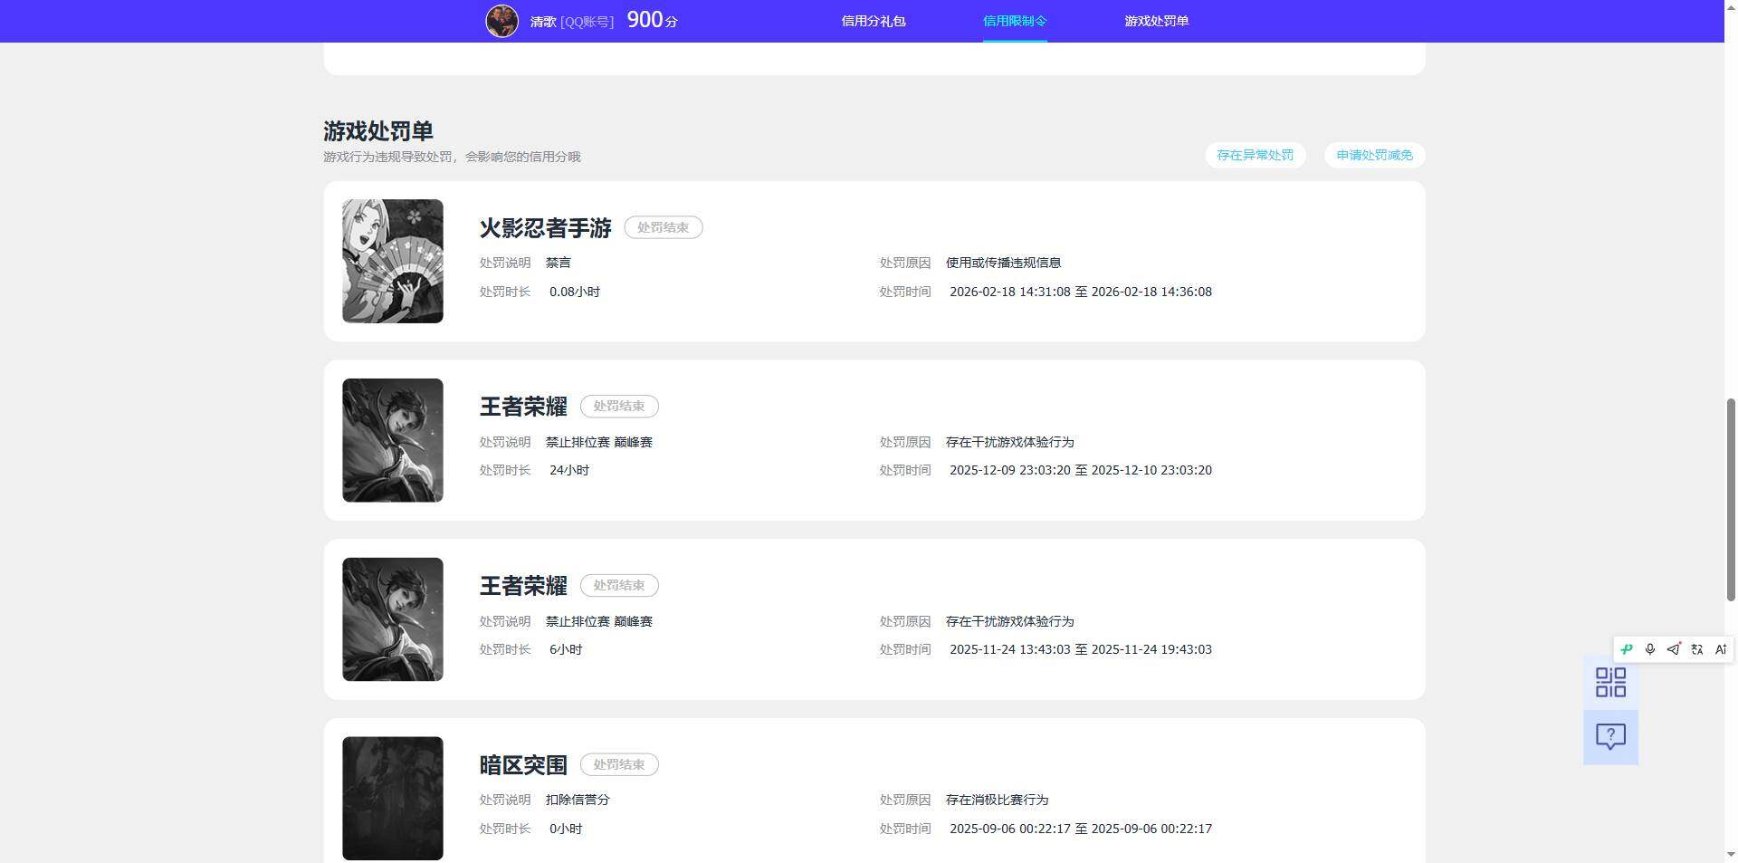
Task: Click the 存在异常处罚 button
Action: tap(1256, 155)
